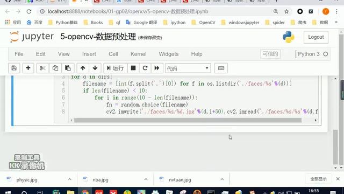Click the Jupyter logo
Image resolution: width=344 pixels, height=194 pixels.
coord(32,37)
